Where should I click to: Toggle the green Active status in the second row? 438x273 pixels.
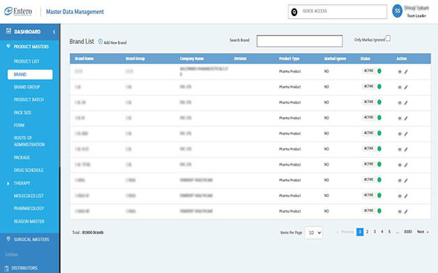[379, 87]
